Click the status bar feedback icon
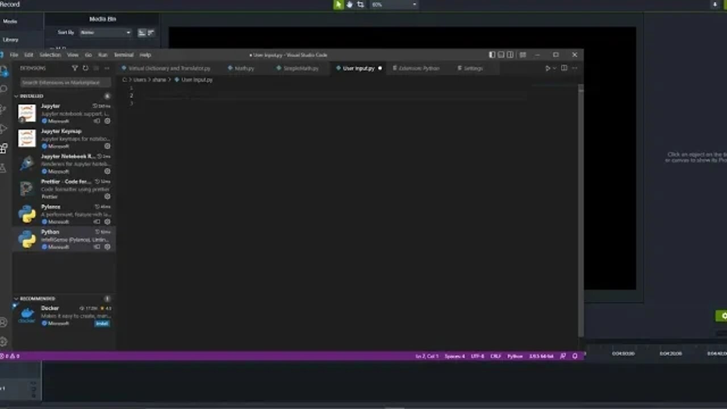Viewport: 727px width, 409px height. pos(563,356)
